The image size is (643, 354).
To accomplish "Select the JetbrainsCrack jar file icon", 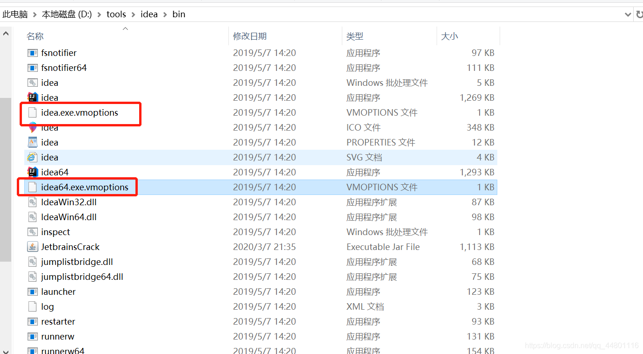I will coord(32,247).
